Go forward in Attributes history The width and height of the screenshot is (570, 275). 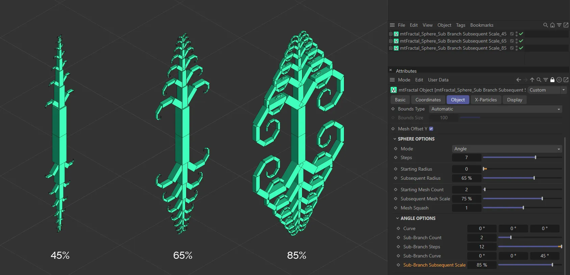tap(525, 80)
